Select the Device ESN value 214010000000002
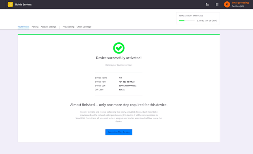 coord(128,86)
